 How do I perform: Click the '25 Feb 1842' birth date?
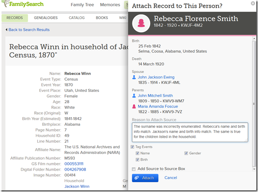click(150, 46)
